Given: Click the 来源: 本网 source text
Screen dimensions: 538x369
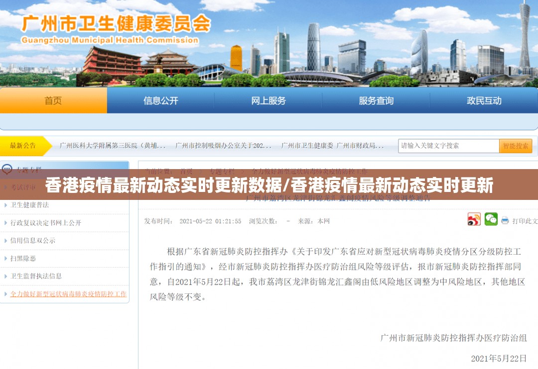Looking at the screenshot, I should coord(314,221).
